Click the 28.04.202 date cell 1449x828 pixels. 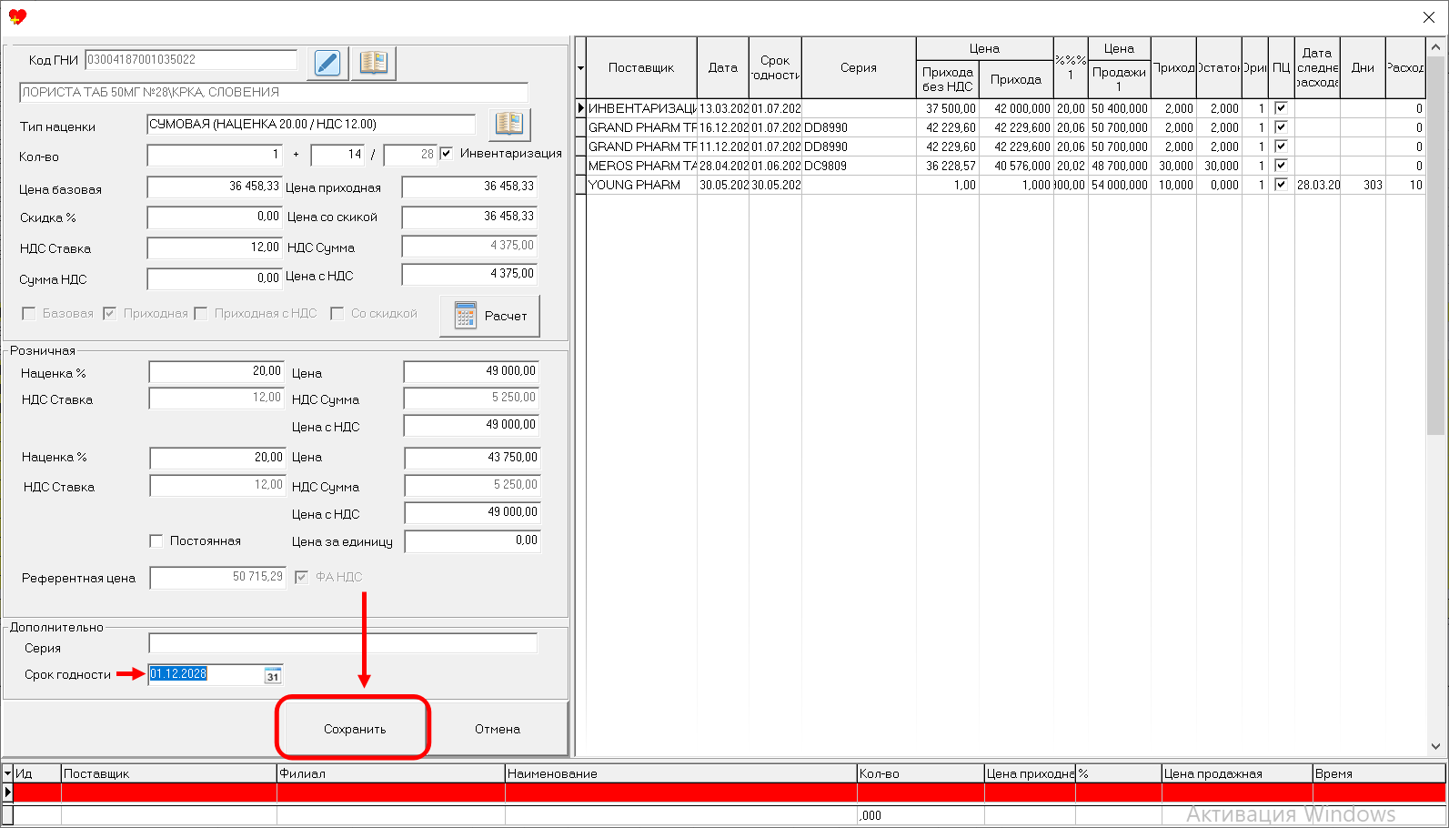(723, 166)
